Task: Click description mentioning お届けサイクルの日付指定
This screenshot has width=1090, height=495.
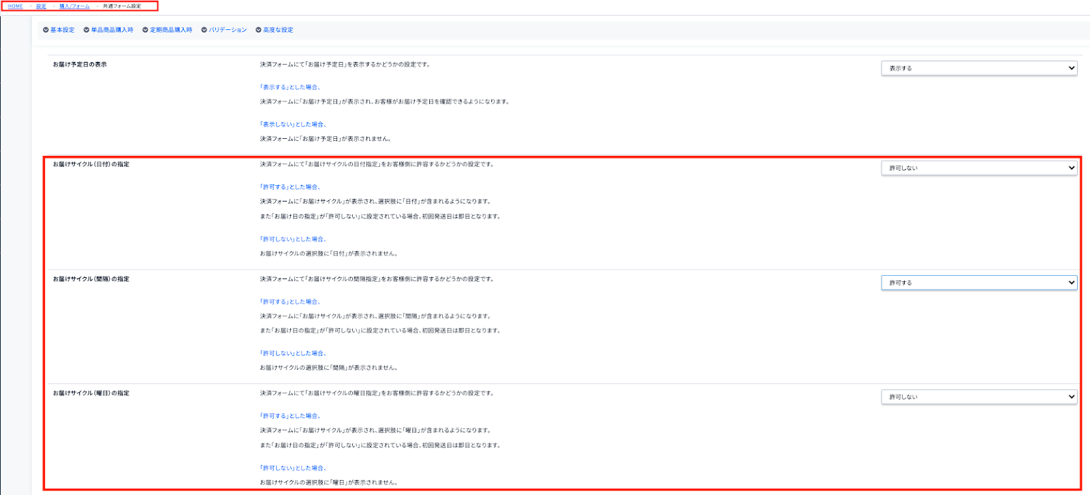Action: (377, 164)
